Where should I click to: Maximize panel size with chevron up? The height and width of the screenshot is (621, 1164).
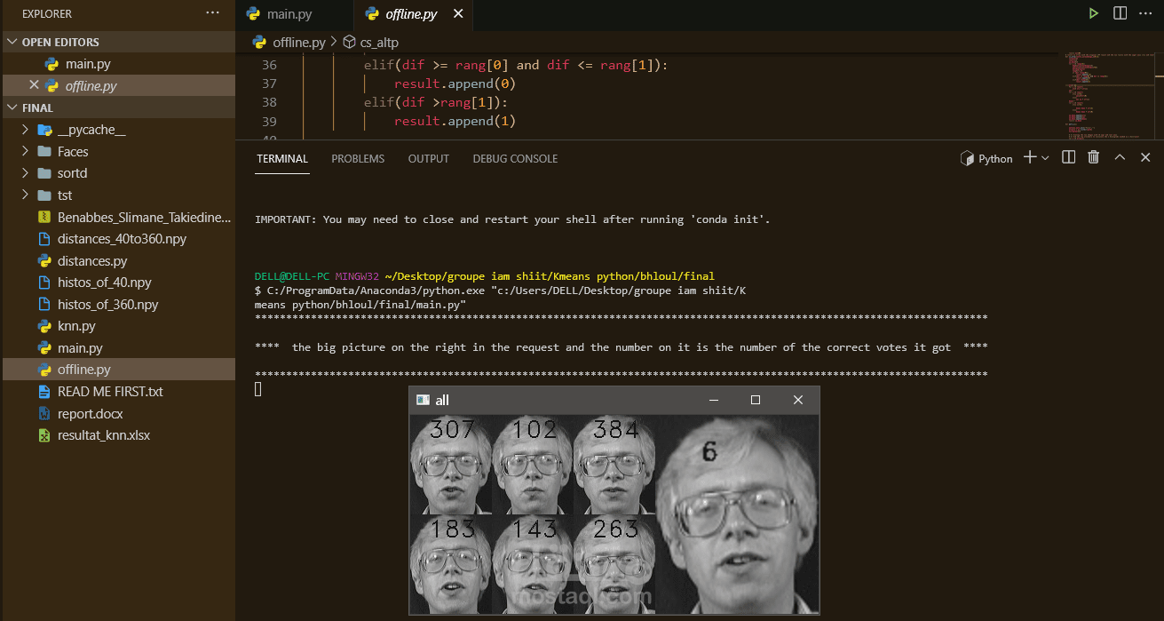click(x=1120, y=157)
